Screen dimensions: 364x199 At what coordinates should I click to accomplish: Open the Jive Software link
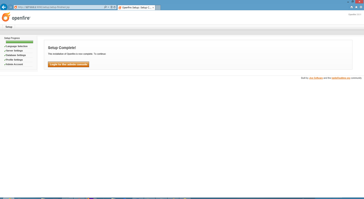pyautogui.click(x=316, y=78)
